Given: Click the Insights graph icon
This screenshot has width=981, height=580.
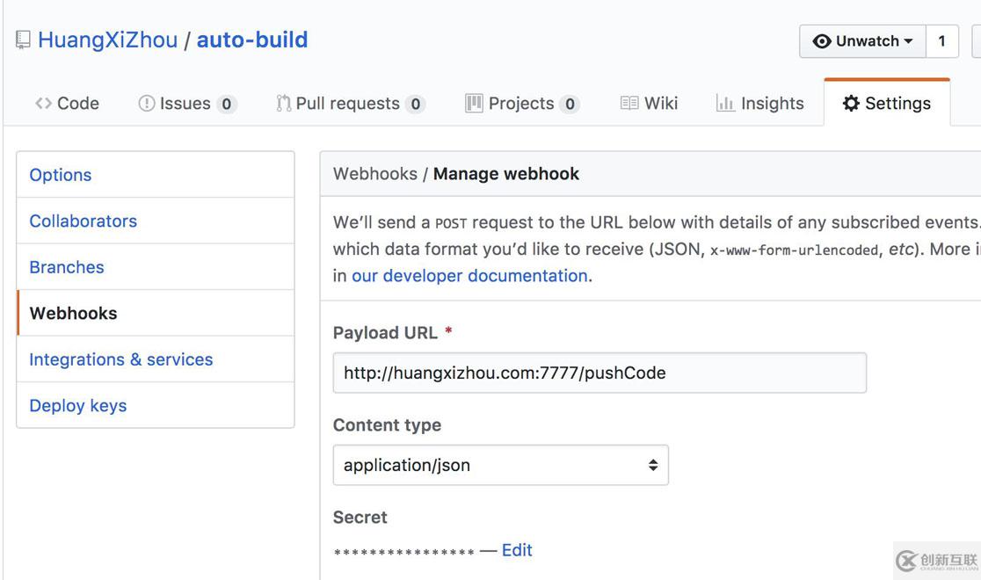Looking at the screenshot, I should click(x=725, y=104).
